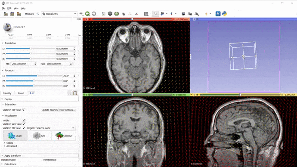Uncheck Visible in 3D view under Interaction
297x167 pixels.
click(24, 110)
